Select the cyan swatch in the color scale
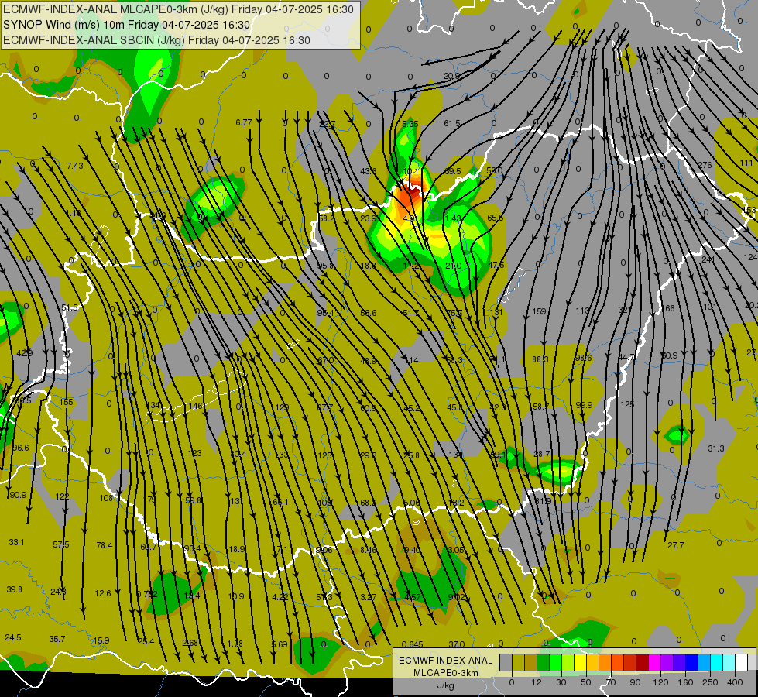Screen dimensions: 758x697 [x=716, y=663]
